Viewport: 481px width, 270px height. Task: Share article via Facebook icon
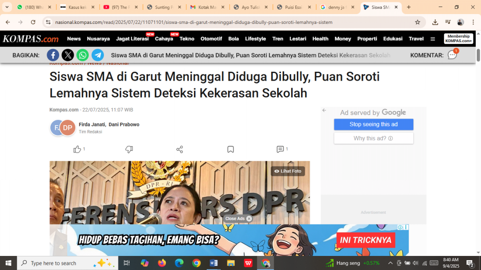53,55
